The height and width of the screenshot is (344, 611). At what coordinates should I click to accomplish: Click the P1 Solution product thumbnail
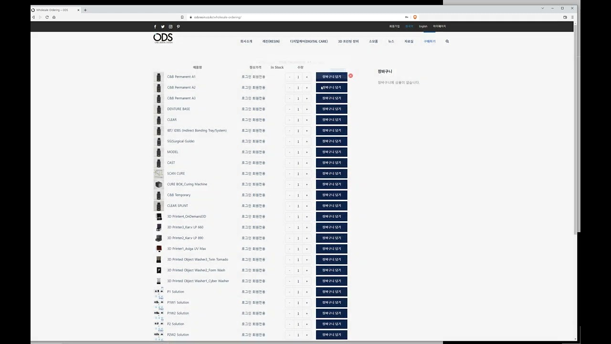pos(158,292)
